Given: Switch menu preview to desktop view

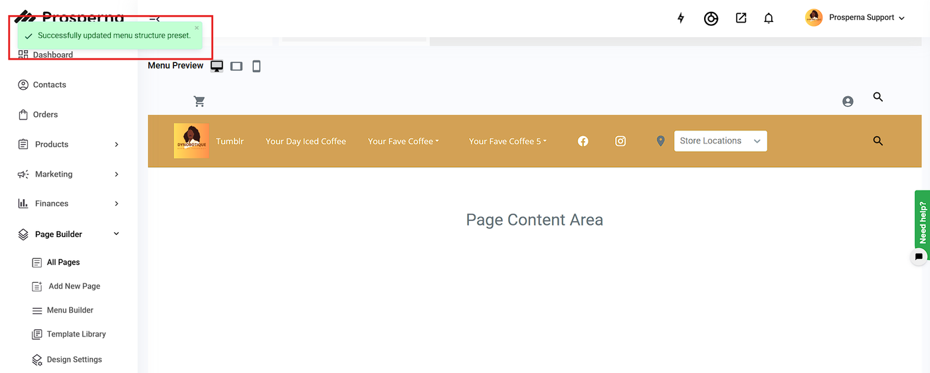Looking at the screenshot, I should pos(217,66).
